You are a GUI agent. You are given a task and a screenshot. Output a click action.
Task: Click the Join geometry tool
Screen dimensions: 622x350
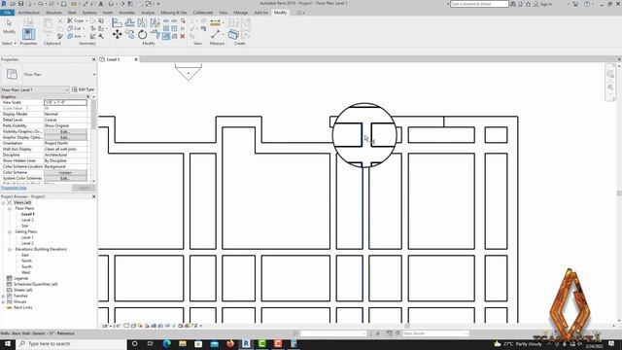point(75,36)
